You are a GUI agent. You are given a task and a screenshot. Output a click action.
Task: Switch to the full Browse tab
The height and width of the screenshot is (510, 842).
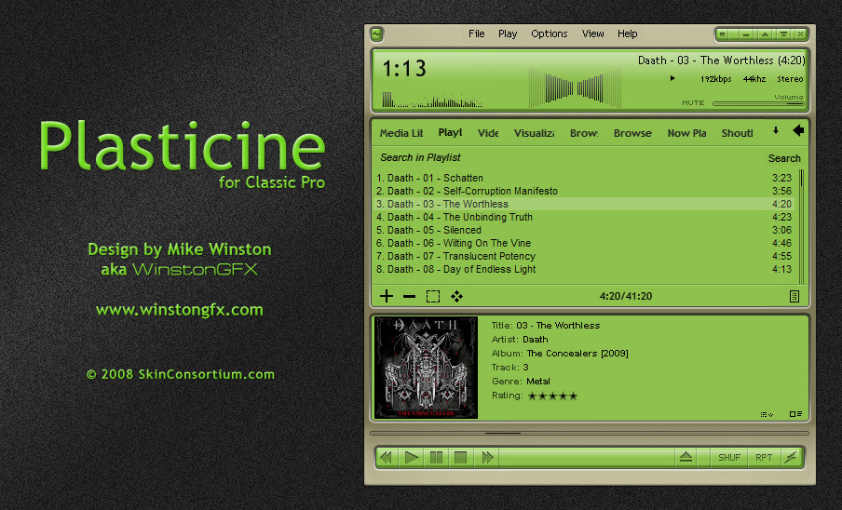point(632,133)
